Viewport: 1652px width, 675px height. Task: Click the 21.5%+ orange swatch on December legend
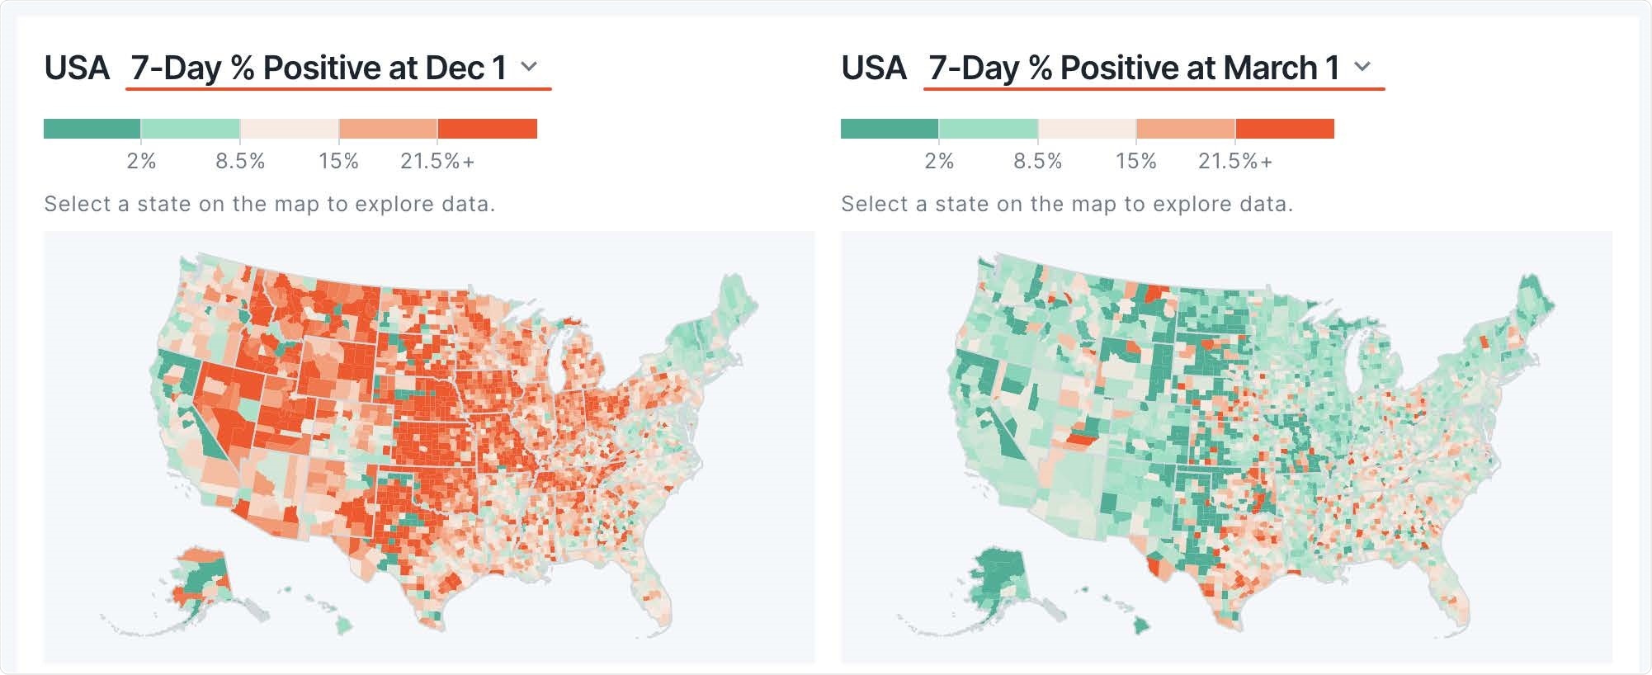487,128
